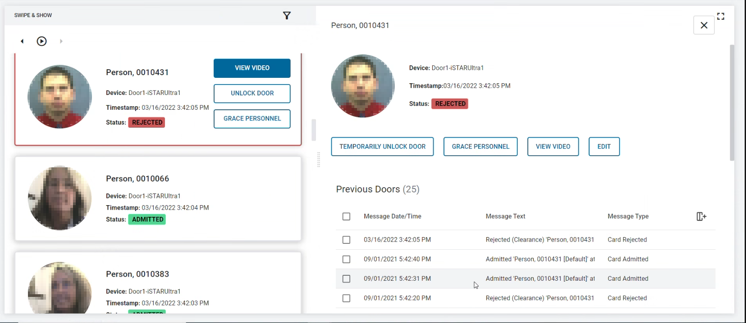Open the filter icon in Swipe & Show
This screenshot has height=323, width=746.
click(287, 16)
